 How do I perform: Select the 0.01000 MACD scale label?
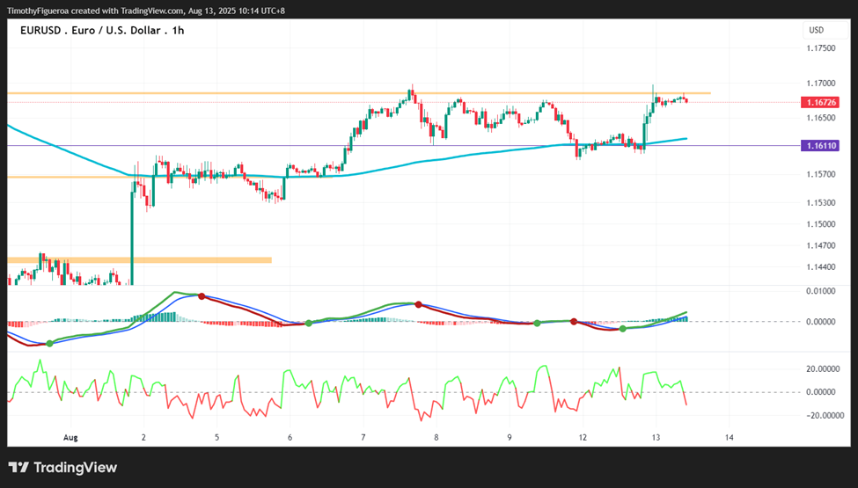pyautogui.click(x=821, y=291)
